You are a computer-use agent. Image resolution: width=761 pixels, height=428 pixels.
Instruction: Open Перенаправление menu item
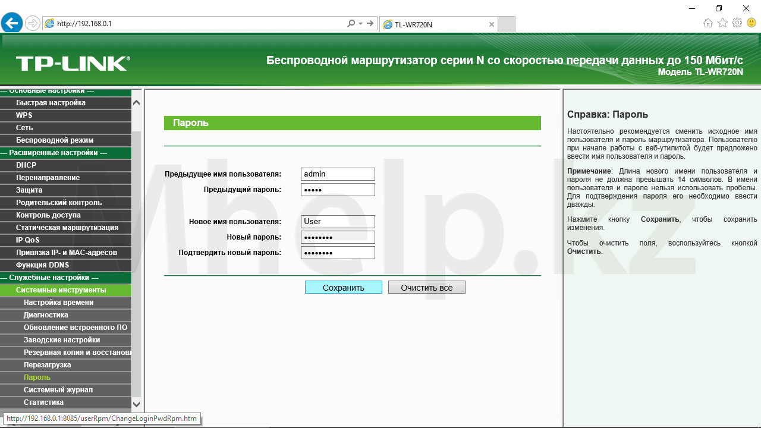tap(65, 178)
